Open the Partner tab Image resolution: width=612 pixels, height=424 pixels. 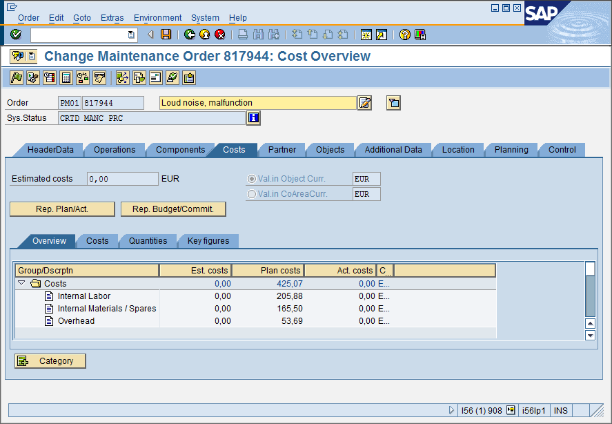click(282, 150)
